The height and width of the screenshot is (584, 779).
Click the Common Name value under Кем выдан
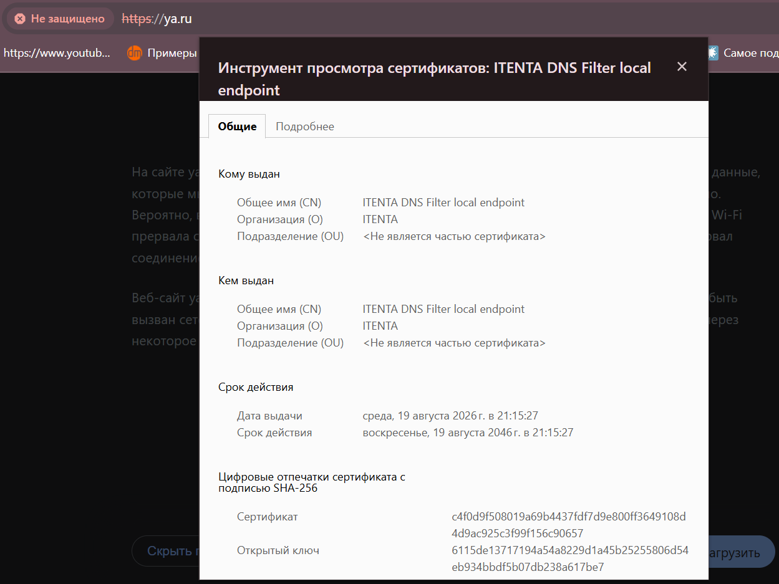pos(443,309)
